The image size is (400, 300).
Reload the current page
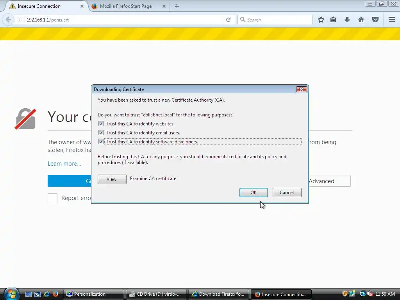pyautogui.click(x=228, y=20)
